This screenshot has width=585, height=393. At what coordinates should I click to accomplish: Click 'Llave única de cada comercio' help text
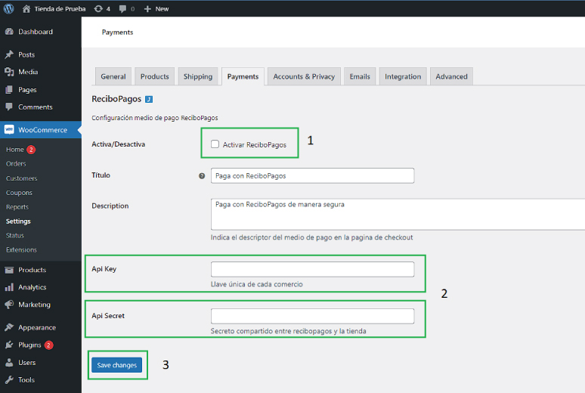[x=257, y=284]
